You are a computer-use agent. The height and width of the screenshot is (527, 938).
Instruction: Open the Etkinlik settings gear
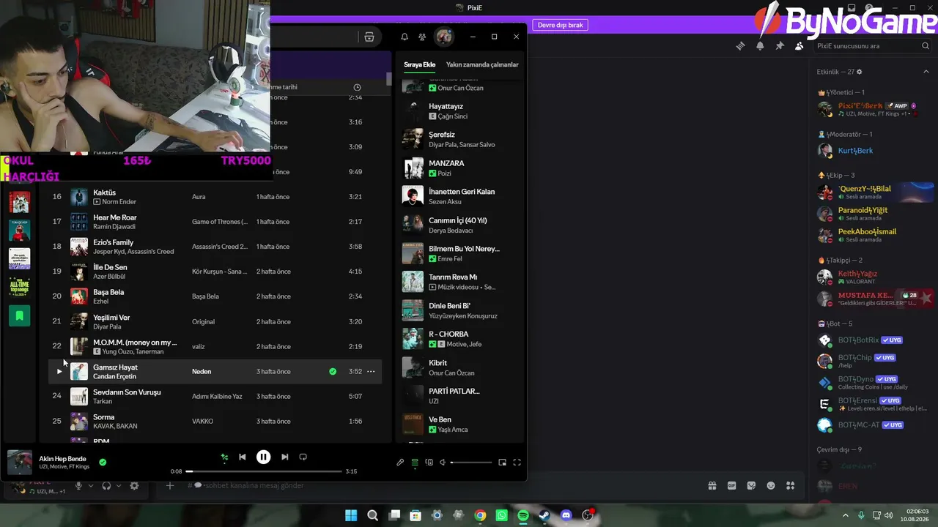[x=860, y=72]
